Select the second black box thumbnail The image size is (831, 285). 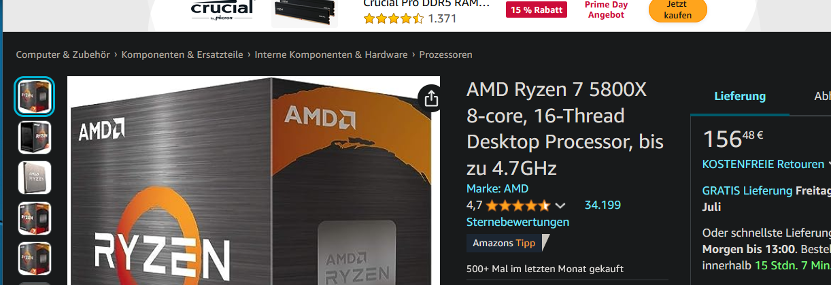pos(34,137)
